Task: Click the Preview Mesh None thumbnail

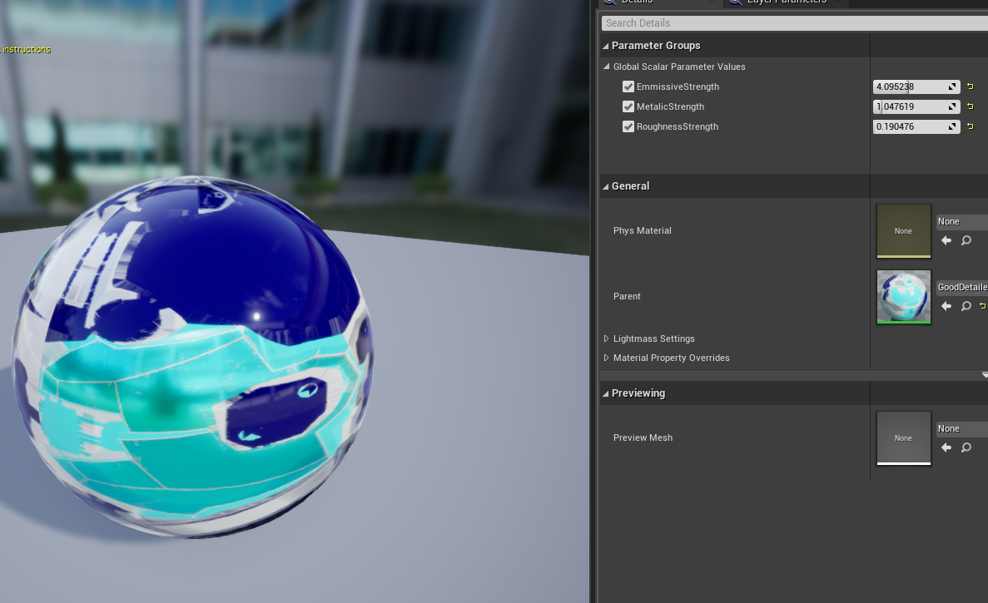Action: coord(904,438)
